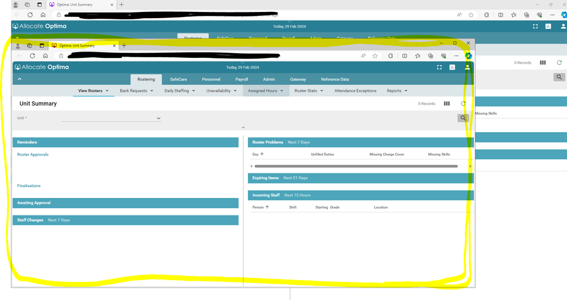Open Assigned Hours dropdown menu
Viewport: 567px width, 300px height.
pyautogui.click(x=266, y=91)
